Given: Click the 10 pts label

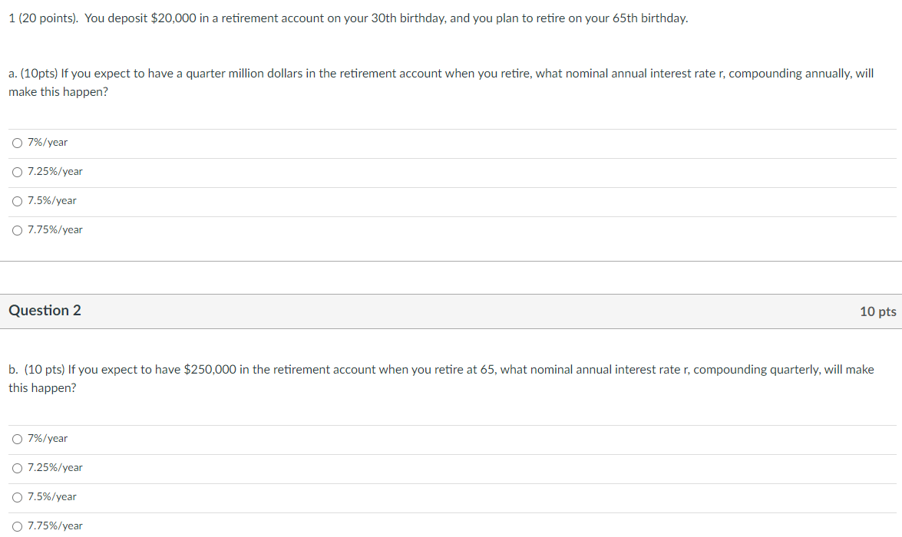Looking at the screenshot, I should pyautogui.click(x=877, y=311).
